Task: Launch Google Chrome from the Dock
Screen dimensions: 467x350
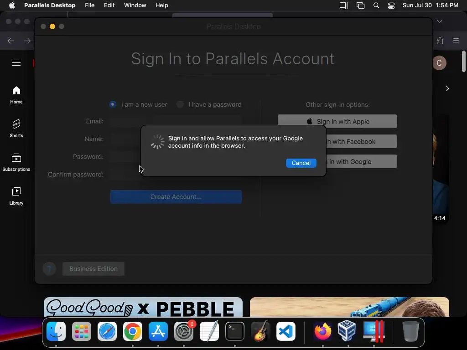Action: [x=133, y=331]
